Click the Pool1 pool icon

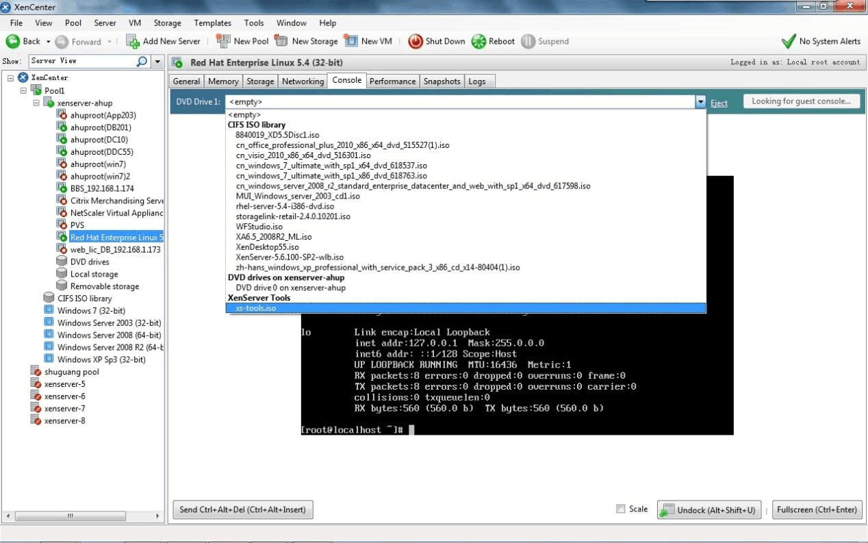coord(36,90)
